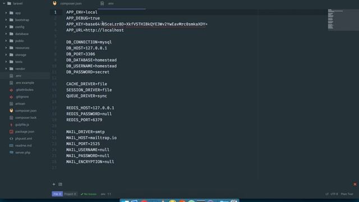Expand the config folder chevron
The height and width of the screenshot is (202, 359).
coord(6,27)
